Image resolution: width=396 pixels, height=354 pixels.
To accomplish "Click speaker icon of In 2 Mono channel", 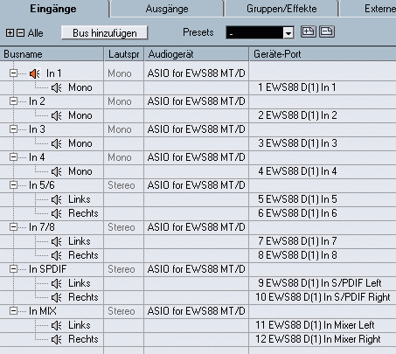I will coord(57,115).
